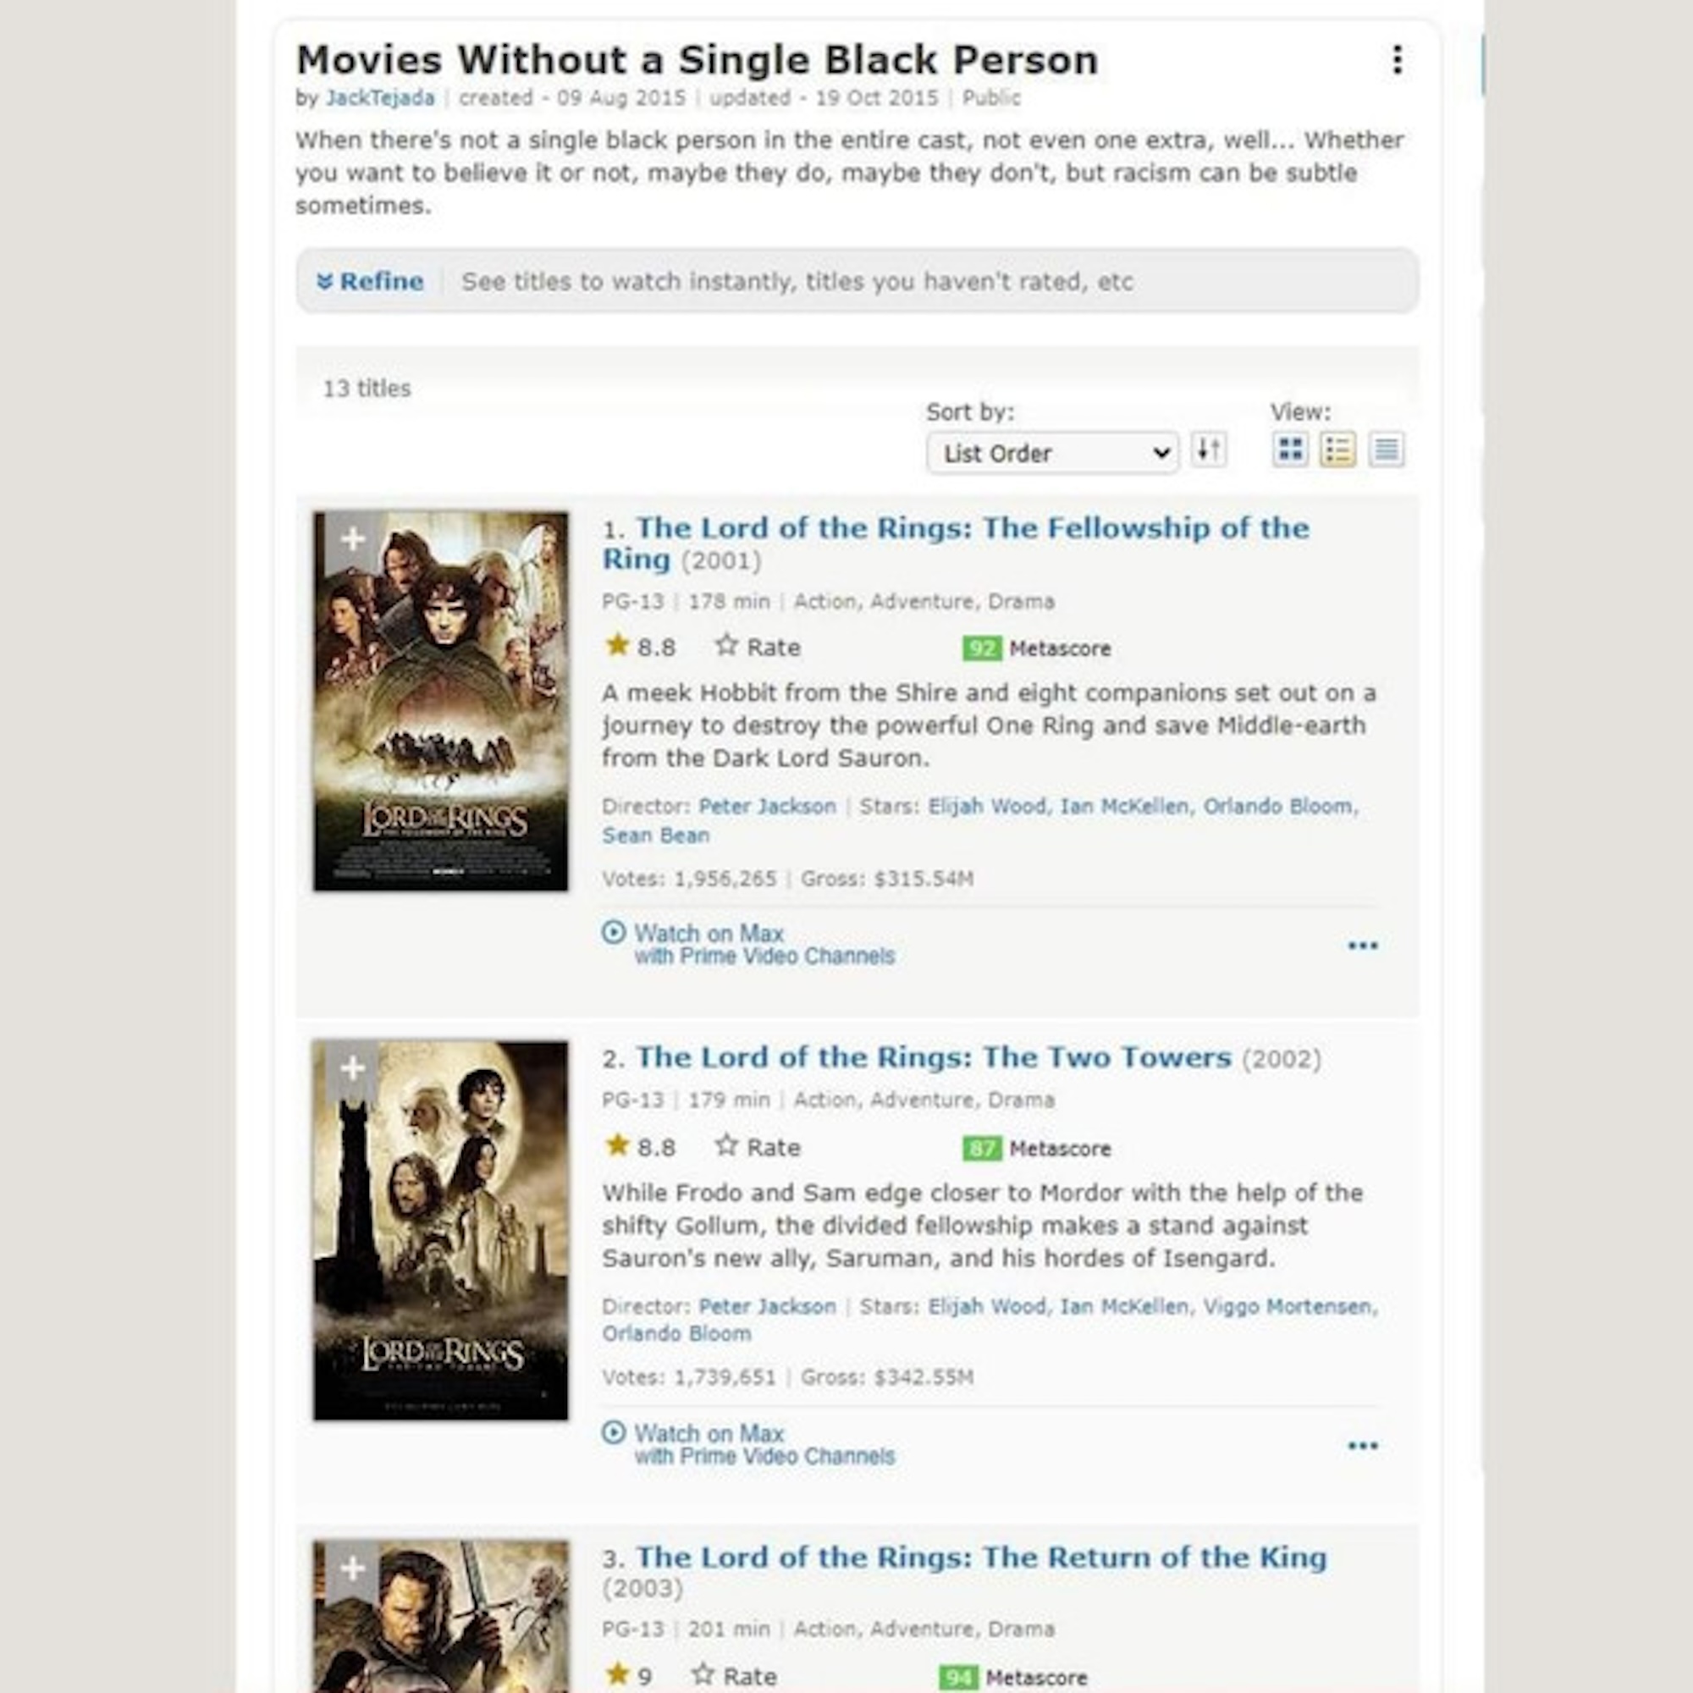Open Peter Jackson director link under Fellowship

[767, 806]
